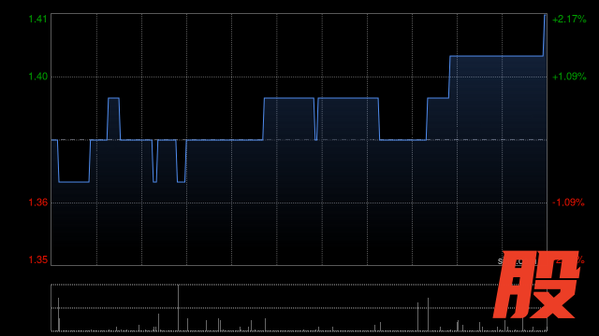Click the price line's final peak at 1.41

pos(545,16)
